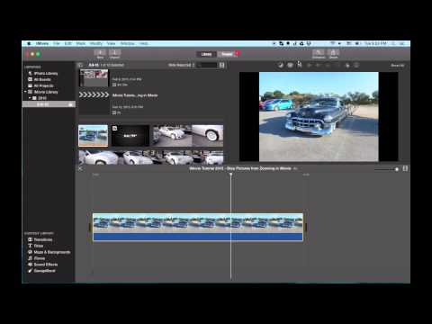Viewport: 432px width, 324px height.
Task: Close the project timeline with the X icon
Action: point(80,168)
